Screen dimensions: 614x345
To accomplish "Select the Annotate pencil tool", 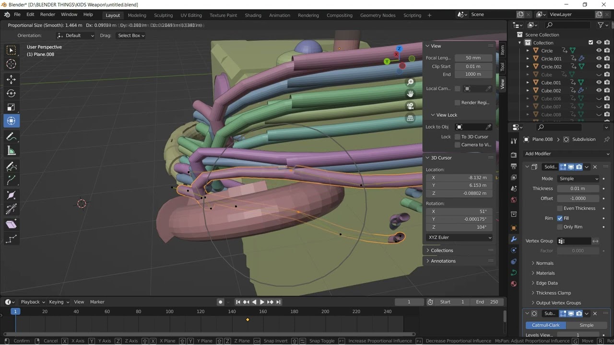I will point(12,137).
